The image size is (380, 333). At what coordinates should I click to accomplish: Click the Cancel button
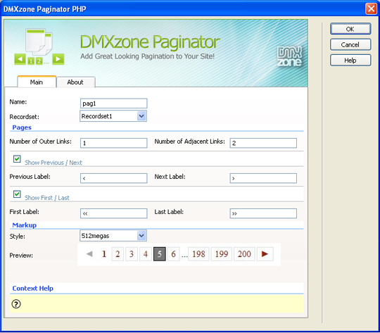(350, 44)
